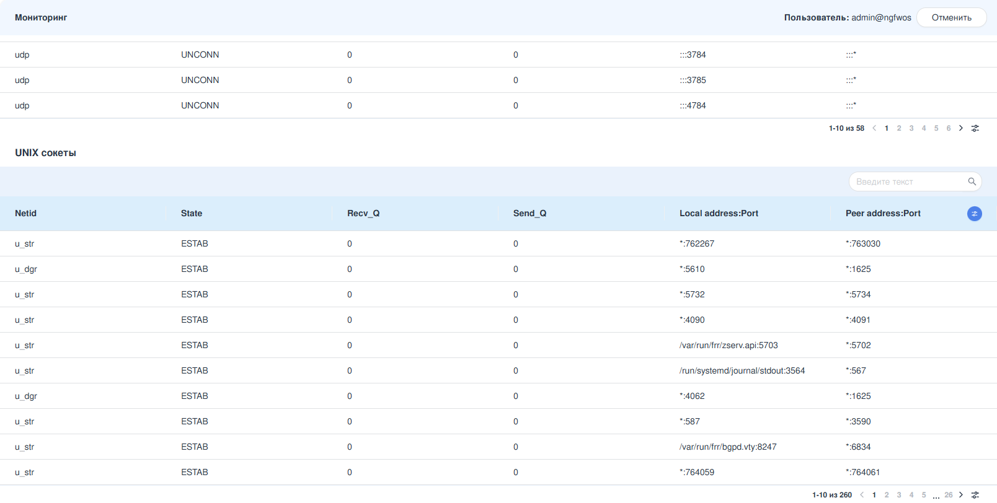Sort by the State column header
997x503 pixels.
192,213
